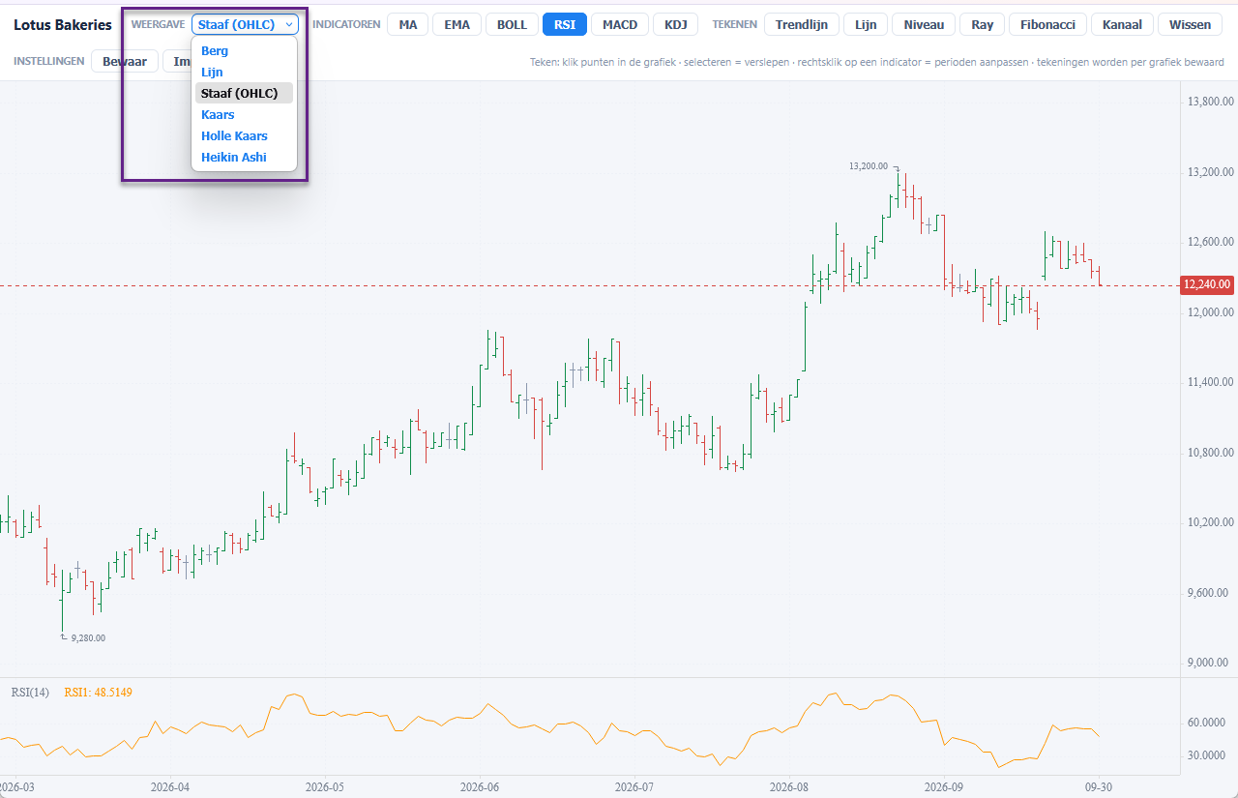Activate the Ray drawing tool
This screenshot has height=798, width=1238.
(983, 24)
